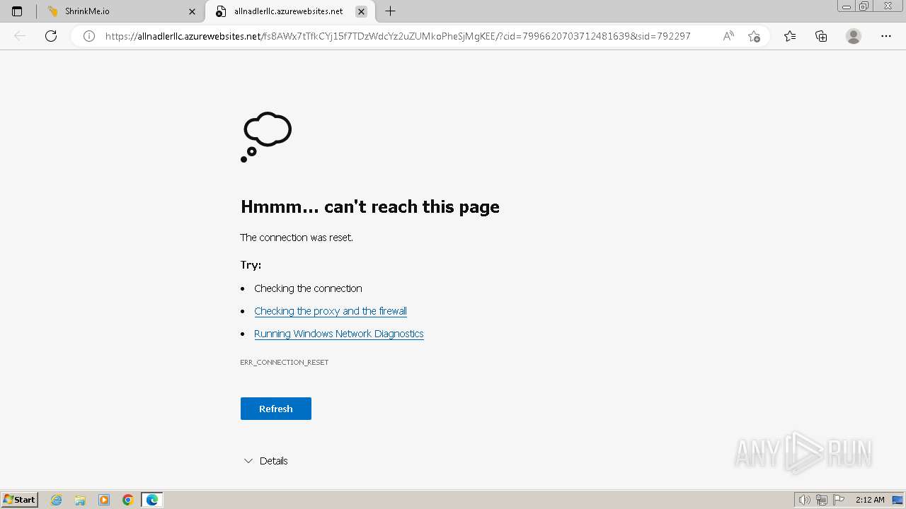
Task: Switch to the ShrinkMe.io tab
Action: click(121, 11)
